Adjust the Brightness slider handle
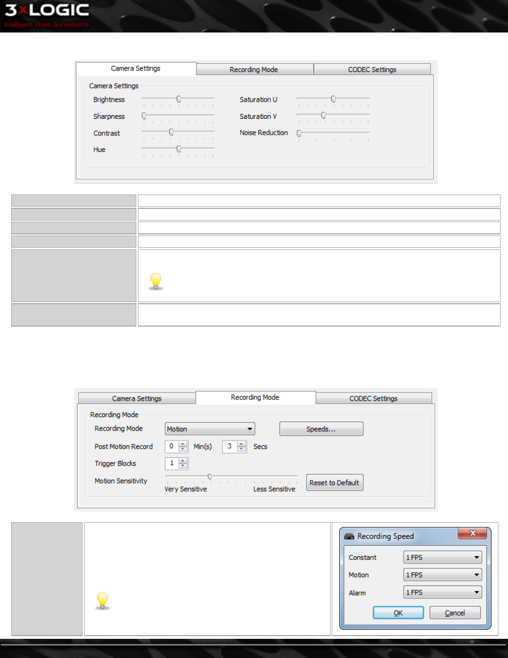508x658 pixels. [179, 99]
